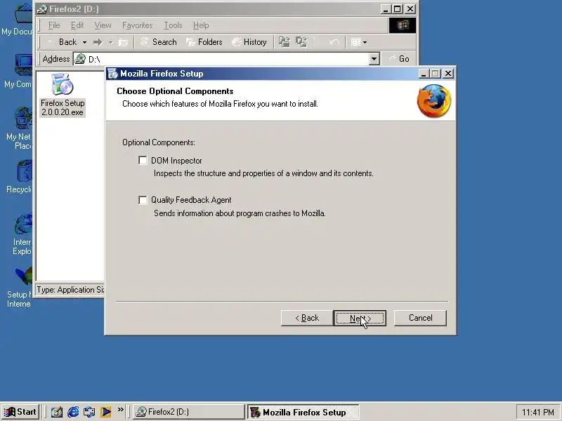The height and width of the screenshot is (421, 562).
Task: Go back with the < Back button
Action: pos(307,318)
